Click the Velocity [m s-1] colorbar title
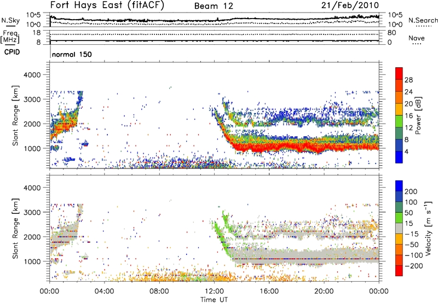 click(x=429, y=229)
